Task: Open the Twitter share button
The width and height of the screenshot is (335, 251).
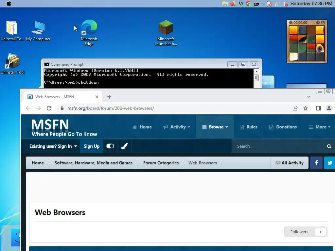Action: tap(329, 163)
